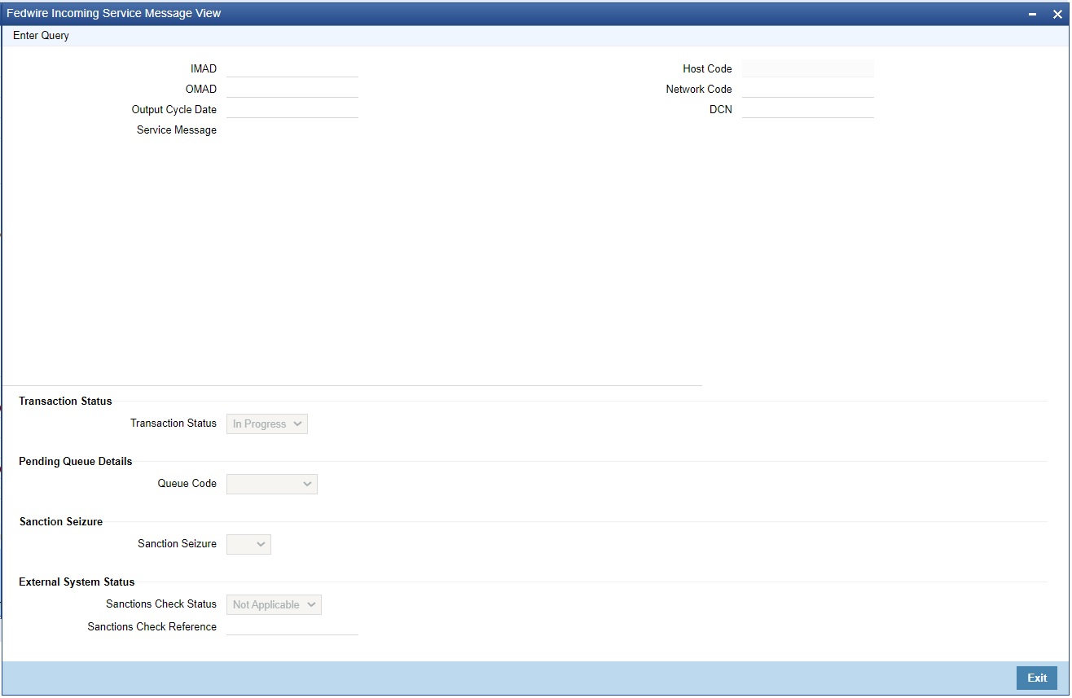Minimize the Fedwire Incoming Service Message View window
Image resolution: width=1072 pixels, height=698 pixels.
(1033, 14)
